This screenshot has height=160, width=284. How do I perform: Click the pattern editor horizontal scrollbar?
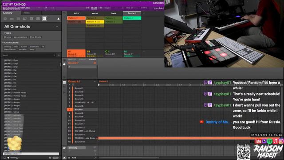[x=129, y=158]
